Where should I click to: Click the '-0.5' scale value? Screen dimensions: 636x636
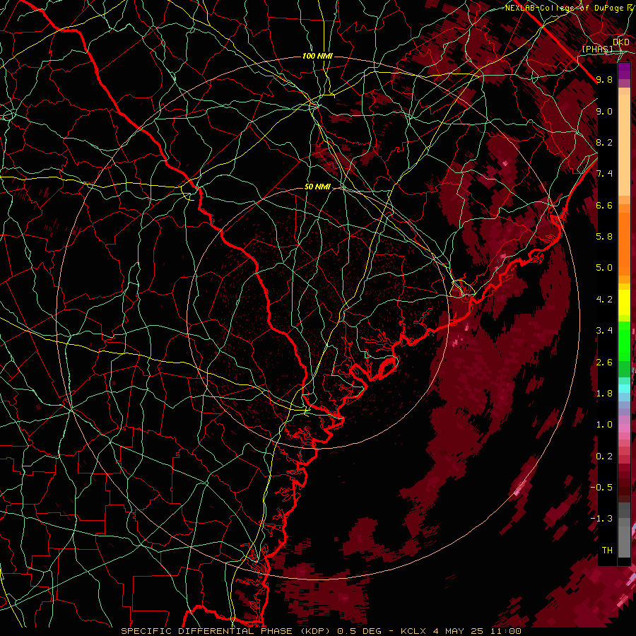pos(601,487)
